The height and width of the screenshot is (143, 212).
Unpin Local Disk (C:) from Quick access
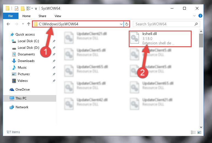click(x=54, y=41)
